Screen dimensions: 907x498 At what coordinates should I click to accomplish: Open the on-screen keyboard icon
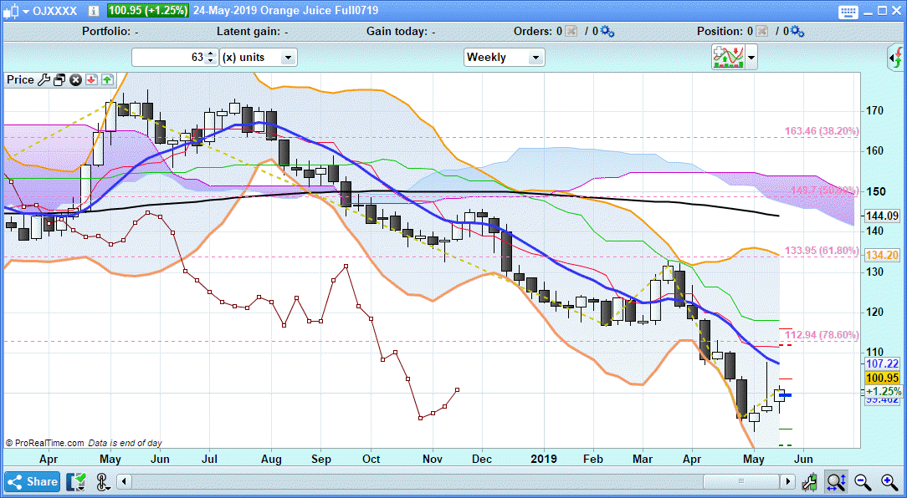[848, 11]
